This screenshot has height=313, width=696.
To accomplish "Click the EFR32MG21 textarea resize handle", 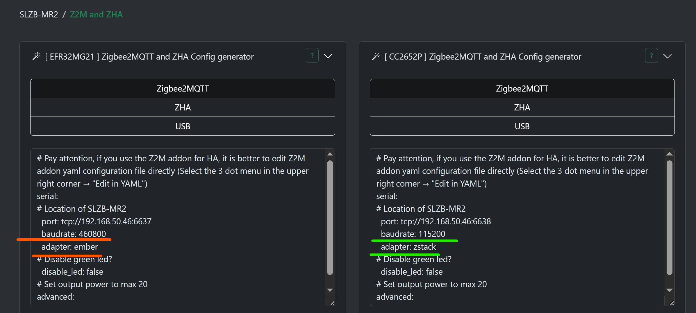I will [332, 303].
